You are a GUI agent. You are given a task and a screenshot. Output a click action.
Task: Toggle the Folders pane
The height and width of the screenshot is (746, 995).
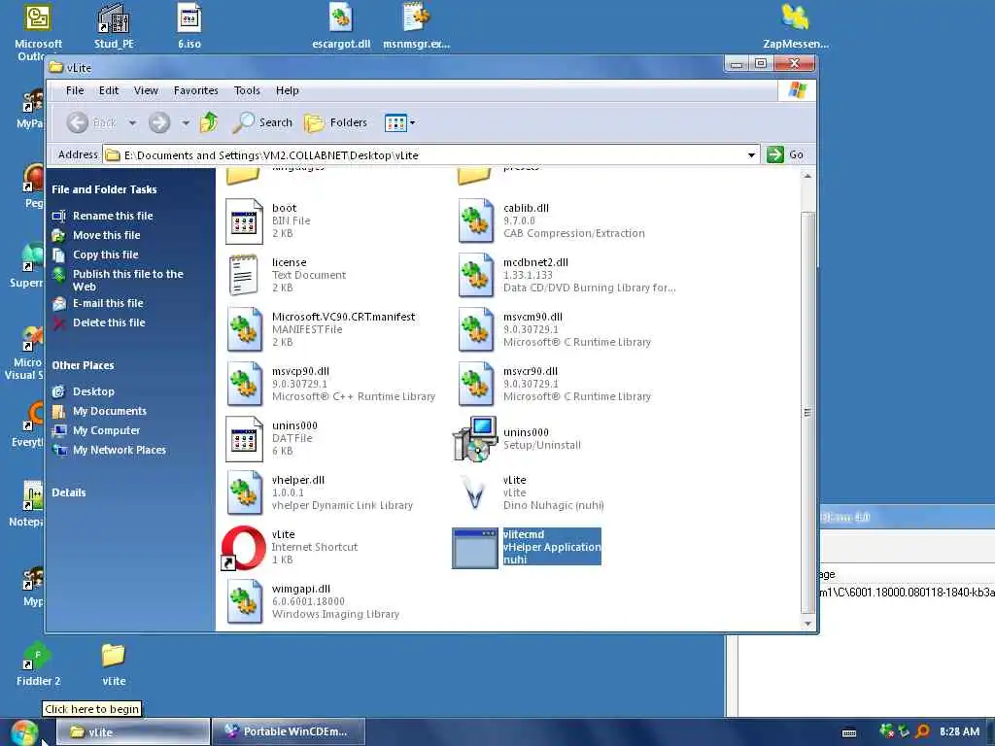click(335, 122)
